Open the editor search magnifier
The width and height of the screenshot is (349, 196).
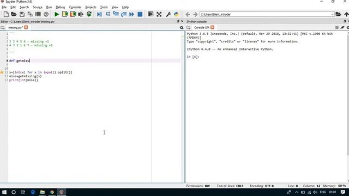182,28
